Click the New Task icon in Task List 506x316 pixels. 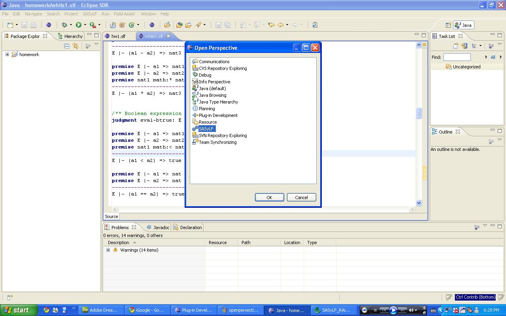pyautogui.click(x=455, y=46)
